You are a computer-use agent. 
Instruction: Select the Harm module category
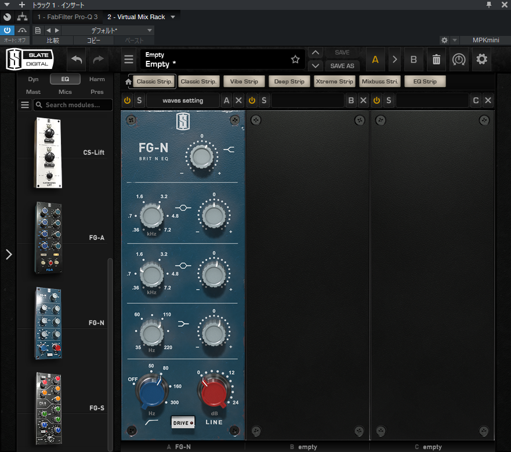(97, 79)
